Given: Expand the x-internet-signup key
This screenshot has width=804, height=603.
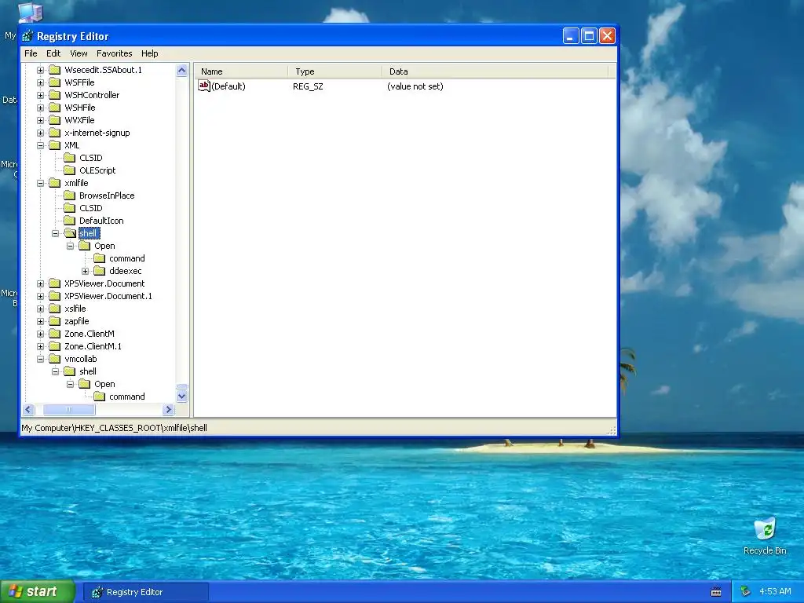Looking at the screenshot, I should click(x=41, y=133).
